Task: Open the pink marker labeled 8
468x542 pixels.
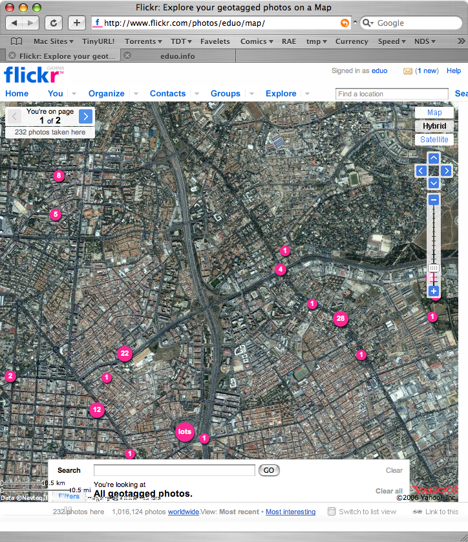Action: 59,175
